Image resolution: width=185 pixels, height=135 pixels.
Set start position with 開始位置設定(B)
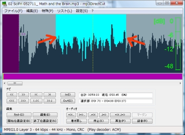[x=19, y=121]
